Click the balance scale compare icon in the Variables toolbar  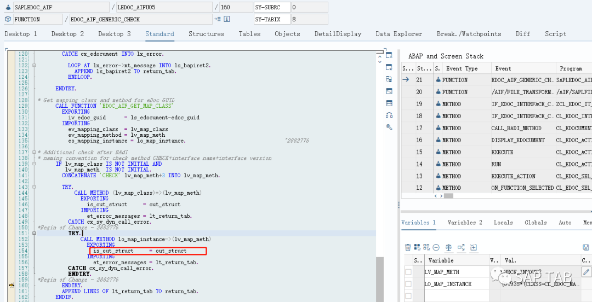click(x=448, y=247)
